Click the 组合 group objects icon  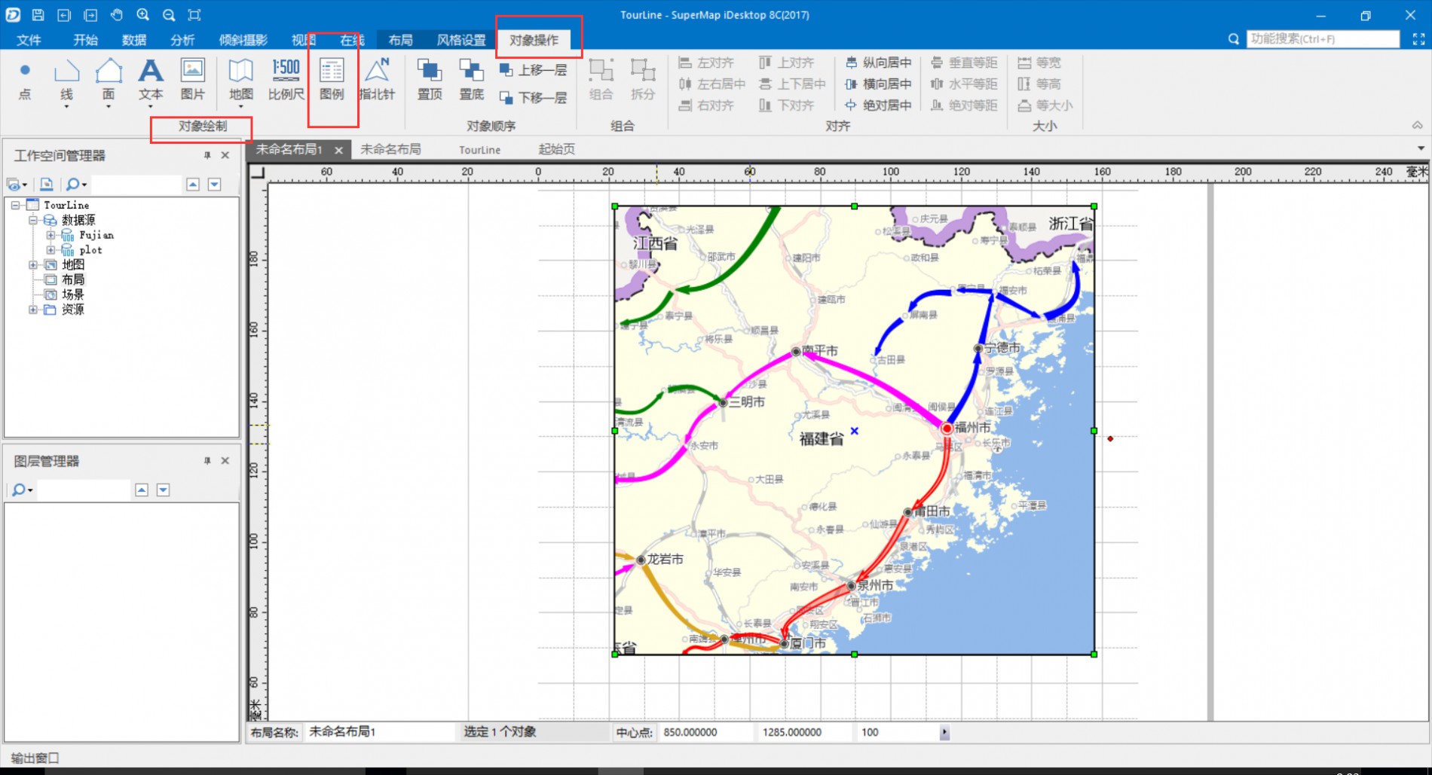[601, 80]
